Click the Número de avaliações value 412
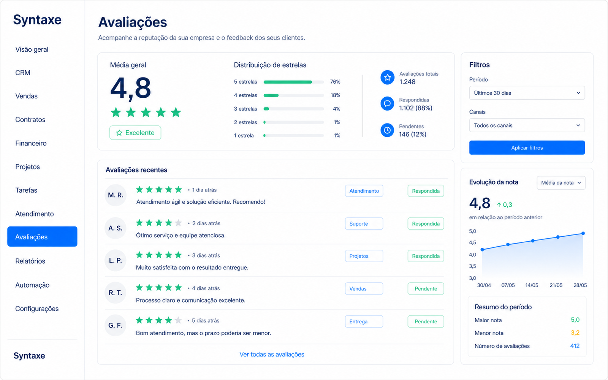This screenshot has height=380, width=608. pyautogui.click(x=575, y=346)
